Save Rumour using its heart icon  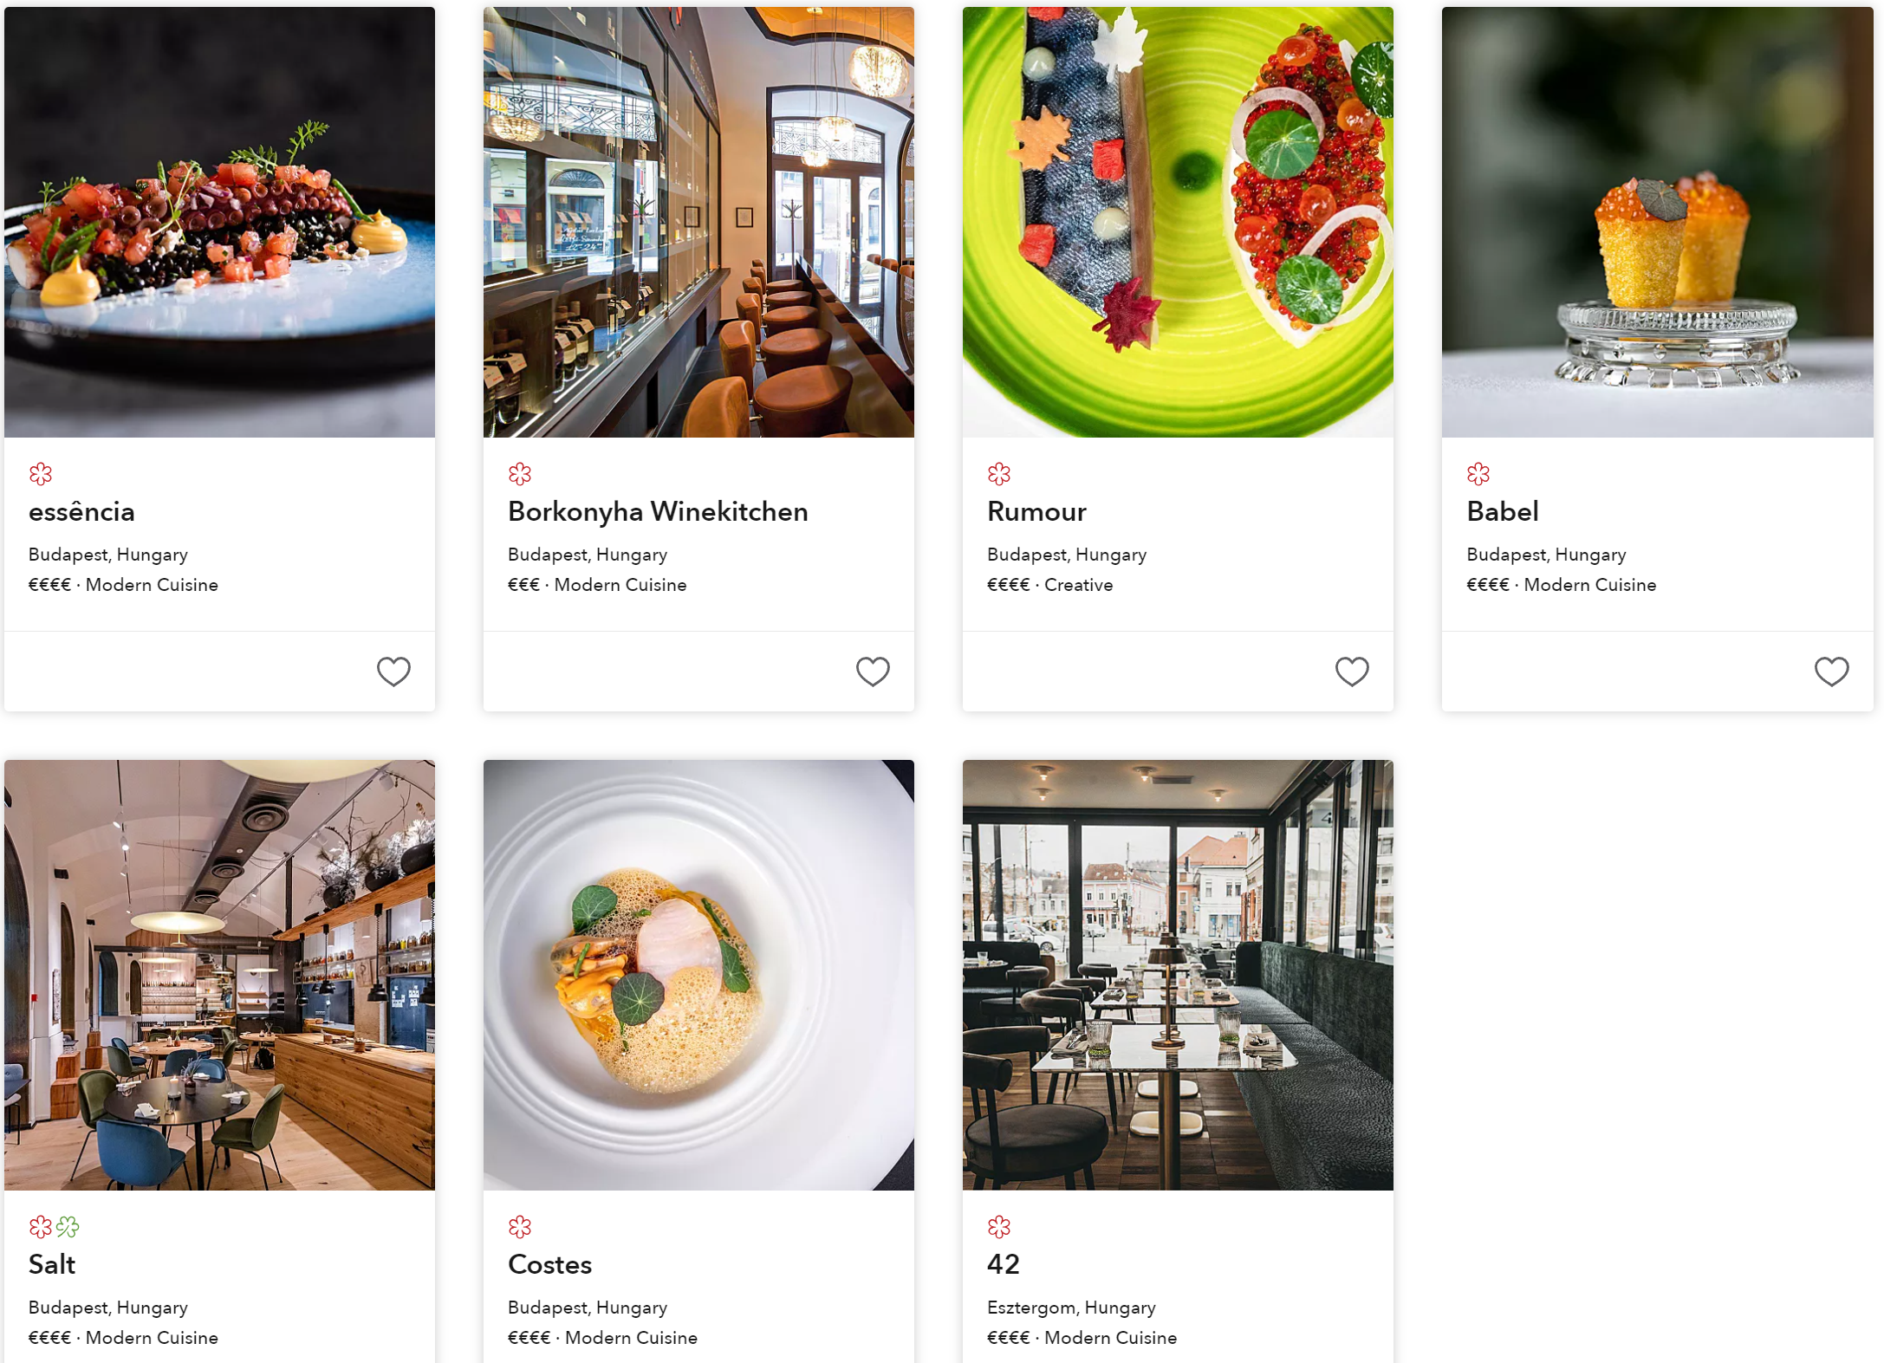pyautogui.click(x=1352, y=671)
